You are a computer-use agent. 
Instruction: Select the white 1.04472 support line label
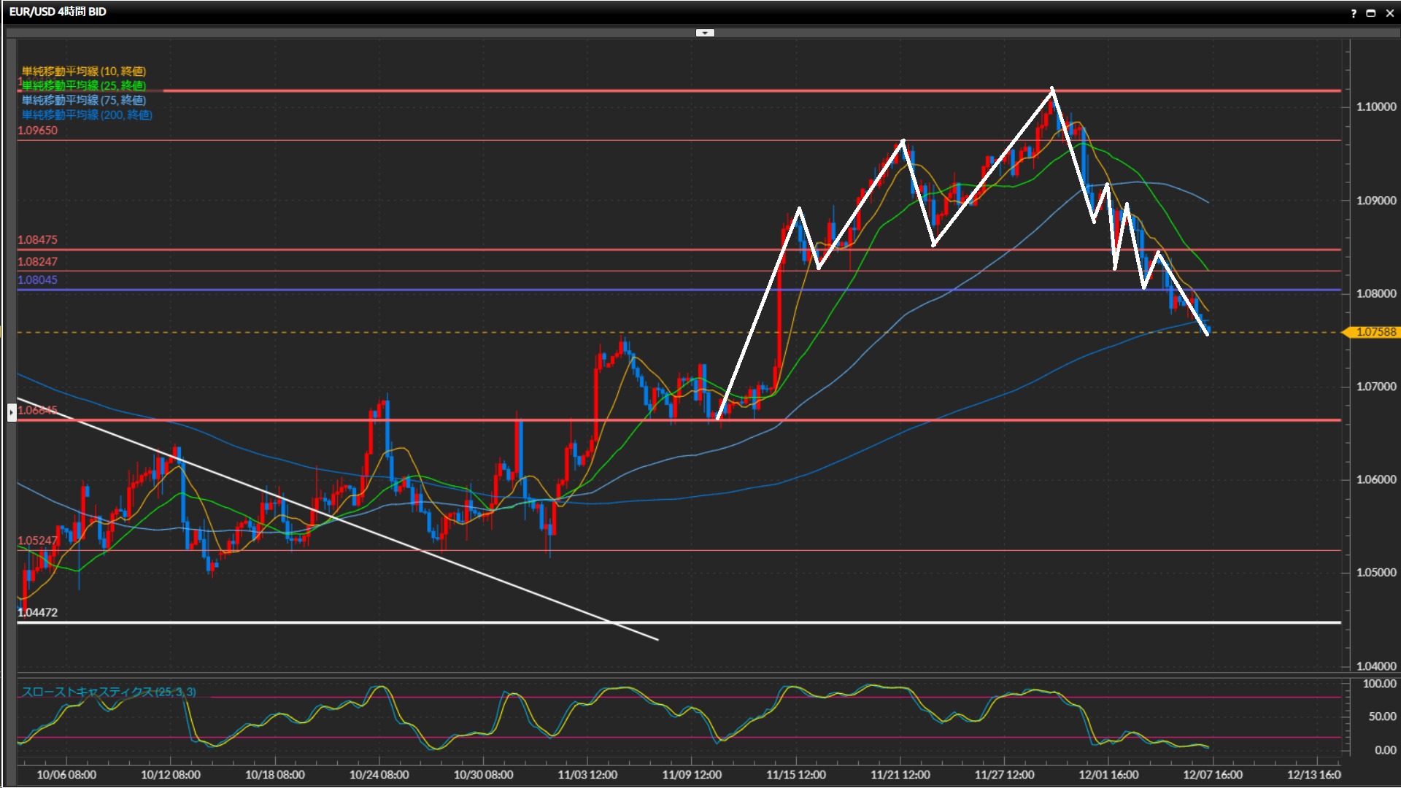[x=37, y=612]
